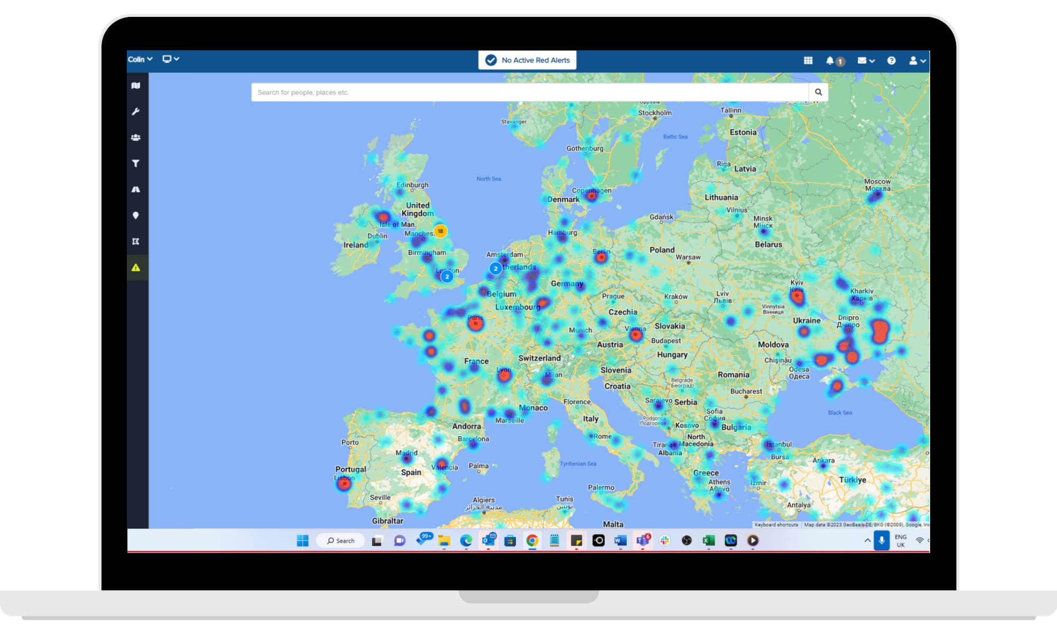Select the blue 2 cluster near London
This screenshot has width=1057, height=634.
coord(447,276)
